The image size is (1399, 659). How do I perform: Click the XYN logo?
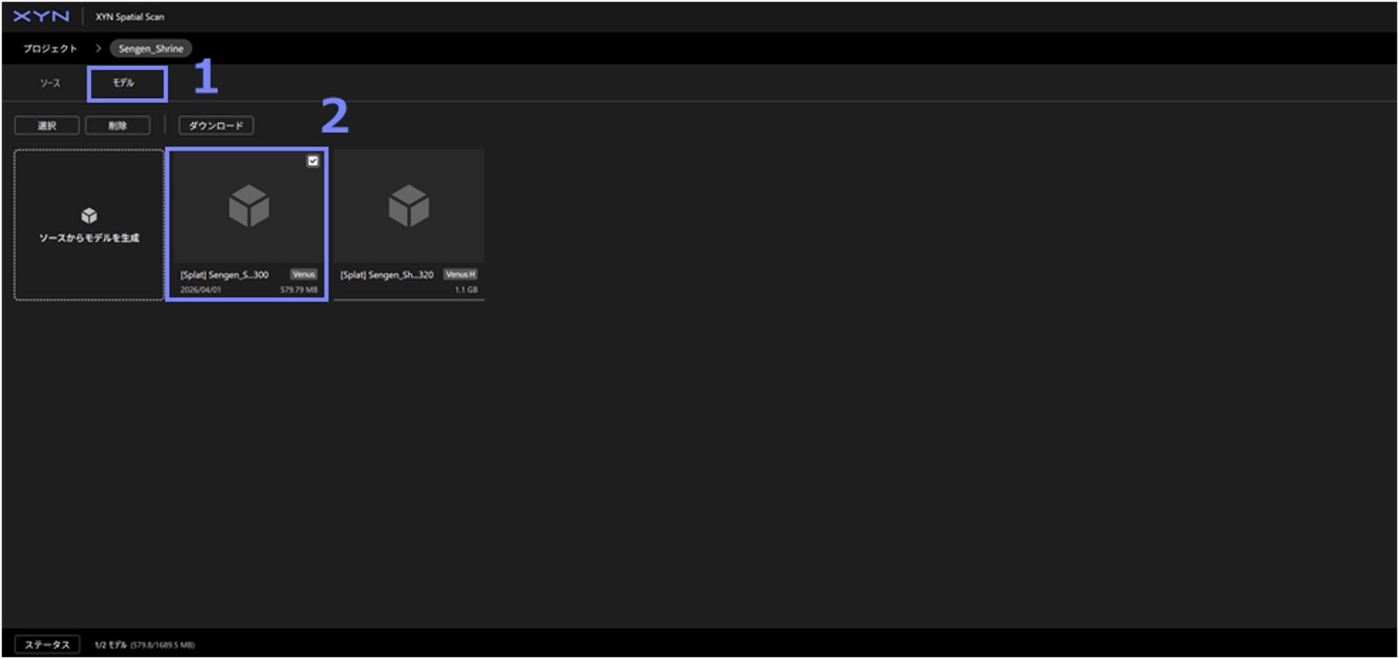point(41,17)
